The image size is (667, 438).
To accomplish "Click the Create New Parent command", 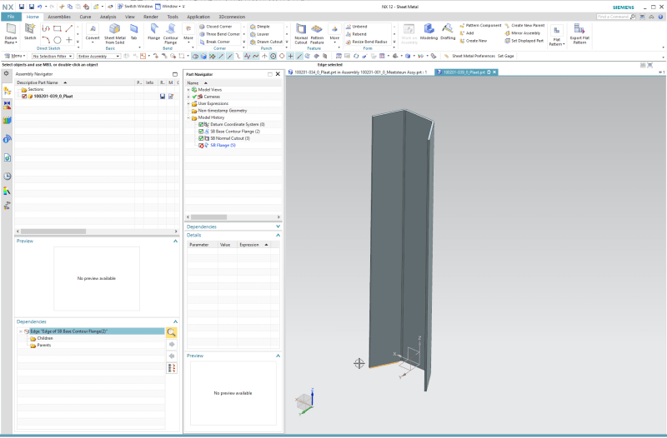I will [524, 26].
